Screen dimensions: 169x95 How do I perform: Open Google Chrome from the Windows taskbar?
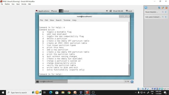tap(69, 93)
